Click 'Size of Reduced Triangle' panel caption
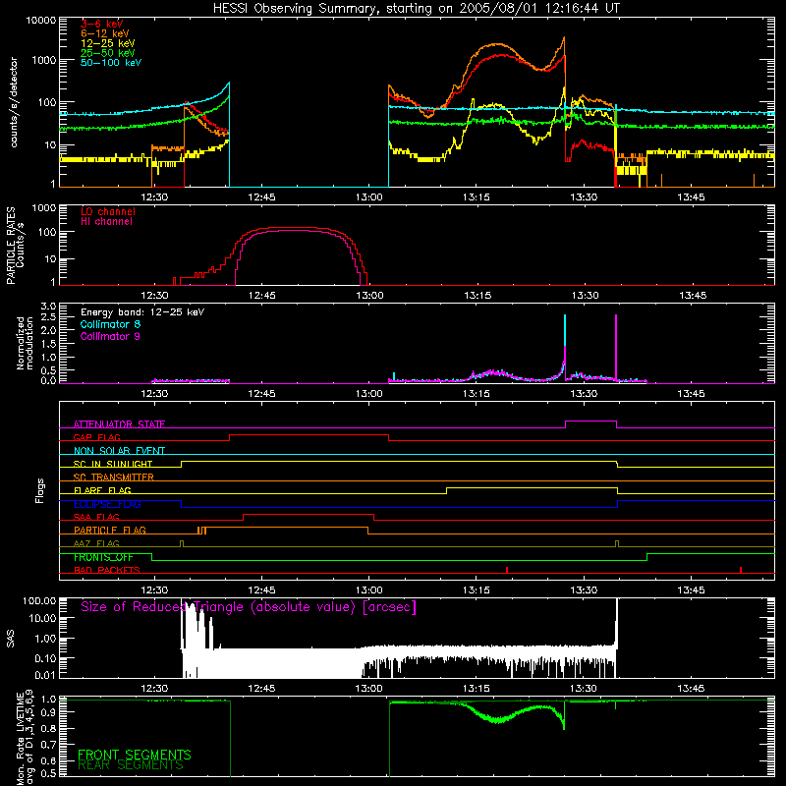This screenshot has height=786, width=786. tap(249, 607)
